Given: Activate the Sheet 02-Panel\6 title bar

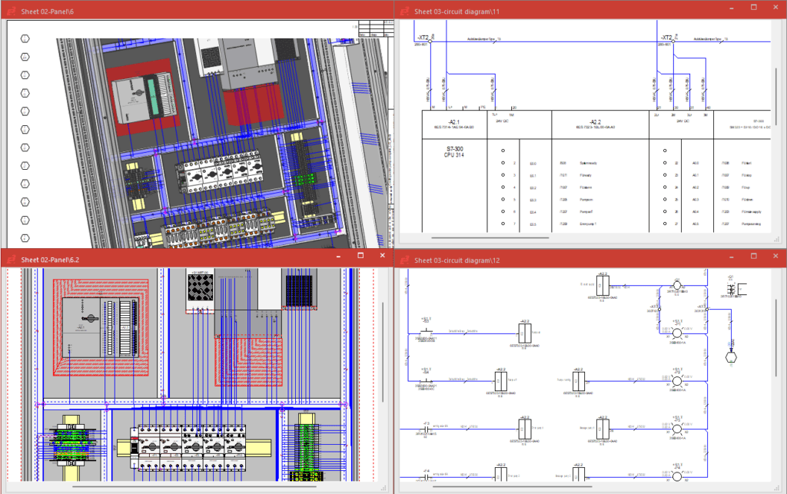Looking at the screenshot, I should (x=197, y=11).
